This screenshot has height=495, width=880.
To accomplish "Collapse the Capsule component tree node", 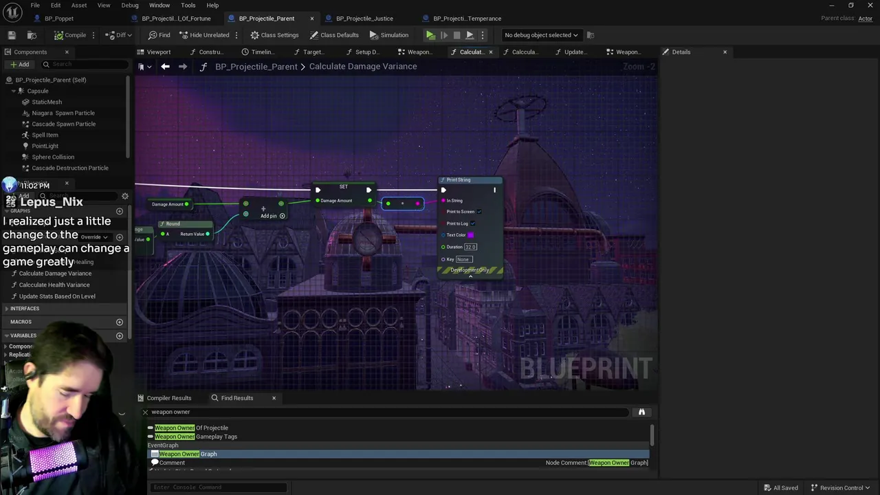I will 13,91.
